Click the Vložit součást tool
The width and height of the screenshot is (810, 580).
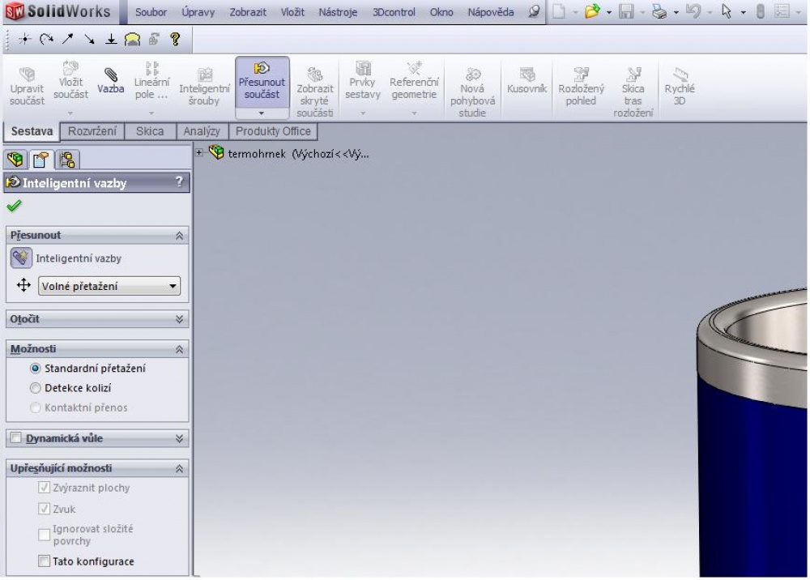(x=70, y=81)
